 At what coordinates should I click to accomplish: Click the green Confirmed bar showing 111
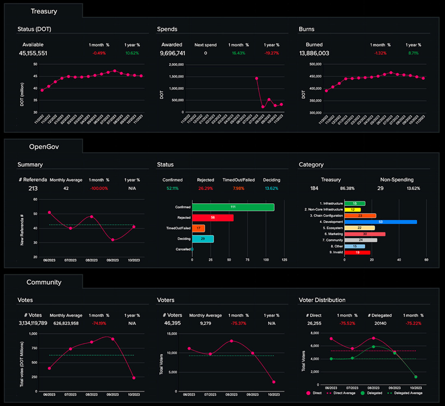tap(233, 207)
